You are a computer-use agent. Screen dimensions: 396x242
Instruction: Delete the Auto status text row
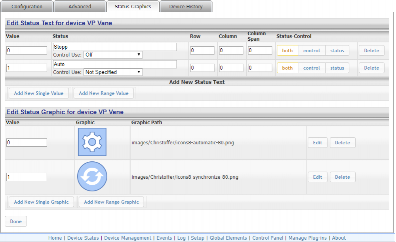[x=371, y=68]
